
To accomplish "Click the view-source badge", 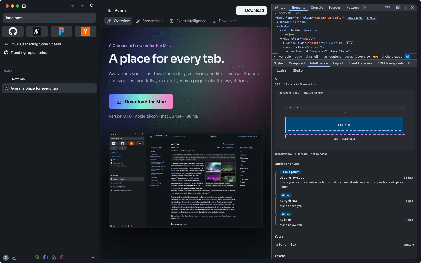I will [355, 18].
